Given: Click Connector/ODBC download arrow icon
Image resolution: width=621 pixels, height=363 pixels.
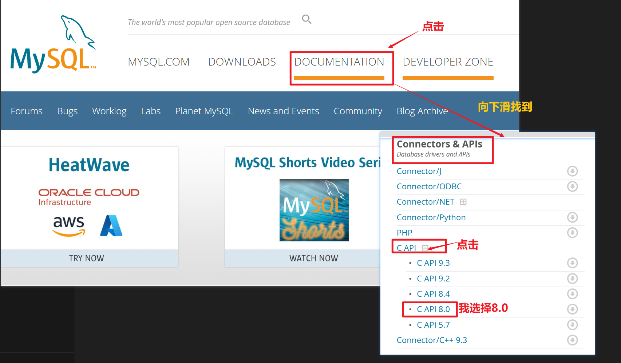Looking at the screenshot, I should coord(572,186).
